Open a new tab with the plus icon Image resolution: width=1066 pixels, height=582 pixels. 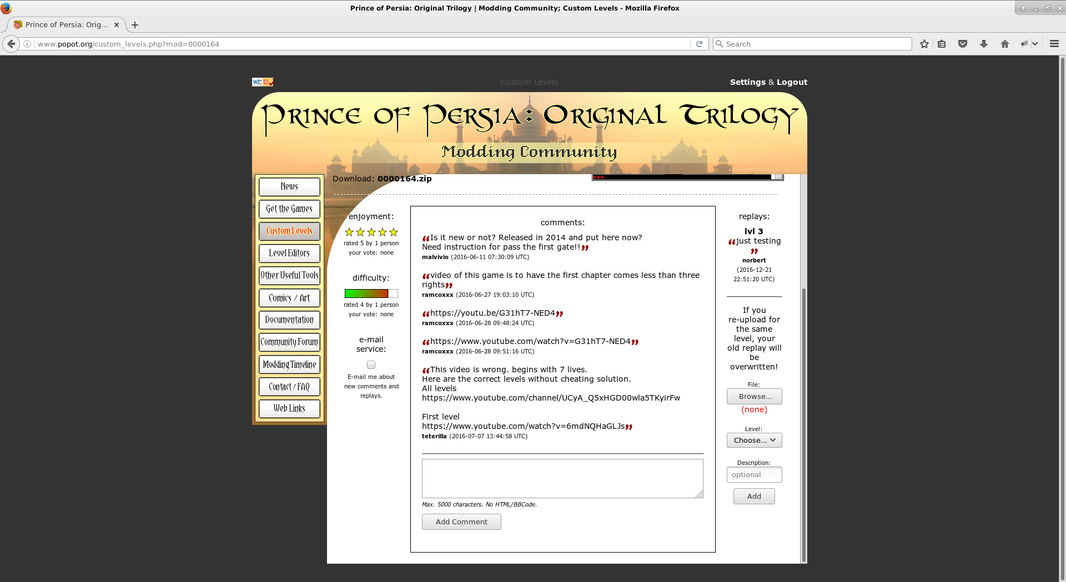[135, 24]
